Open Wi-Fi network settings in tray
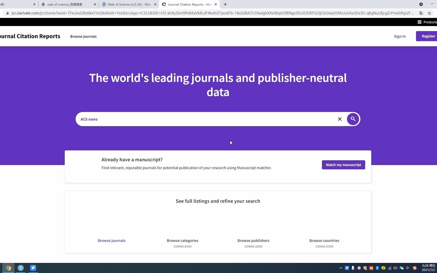This screenshot has height=273, width=437. (389, 268)
